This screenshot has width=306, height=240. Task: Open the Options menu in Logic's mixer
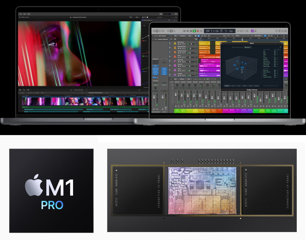point(182,79)
